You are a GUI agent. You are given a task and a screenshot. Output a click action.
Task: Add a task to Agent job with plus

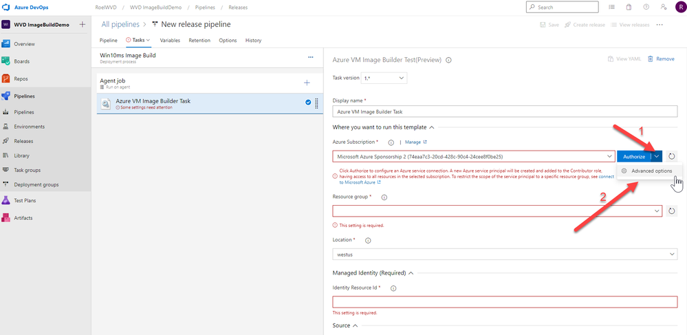click(307, 83)
